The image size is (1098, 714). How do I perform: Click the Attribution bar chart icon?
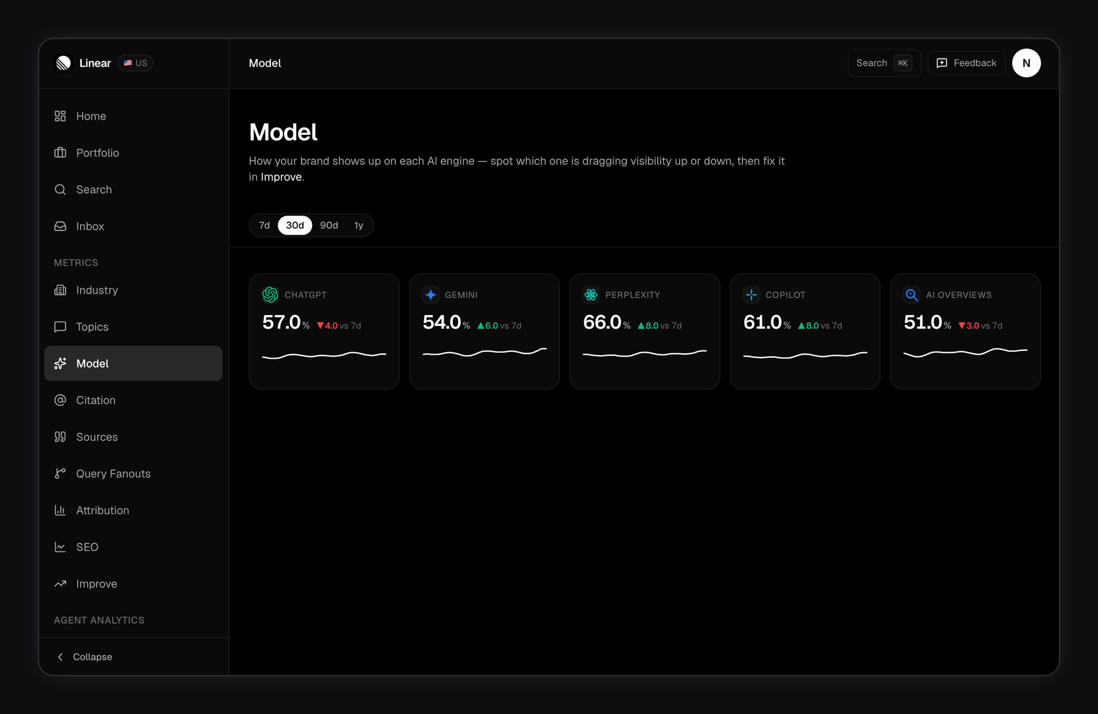(60, 510)
